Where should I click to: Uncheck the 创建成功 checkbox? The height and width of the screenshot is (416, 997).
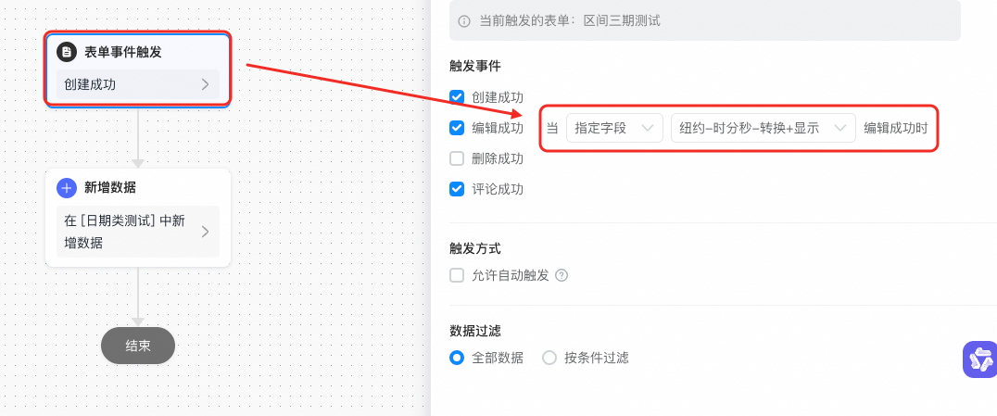[457, 97]
